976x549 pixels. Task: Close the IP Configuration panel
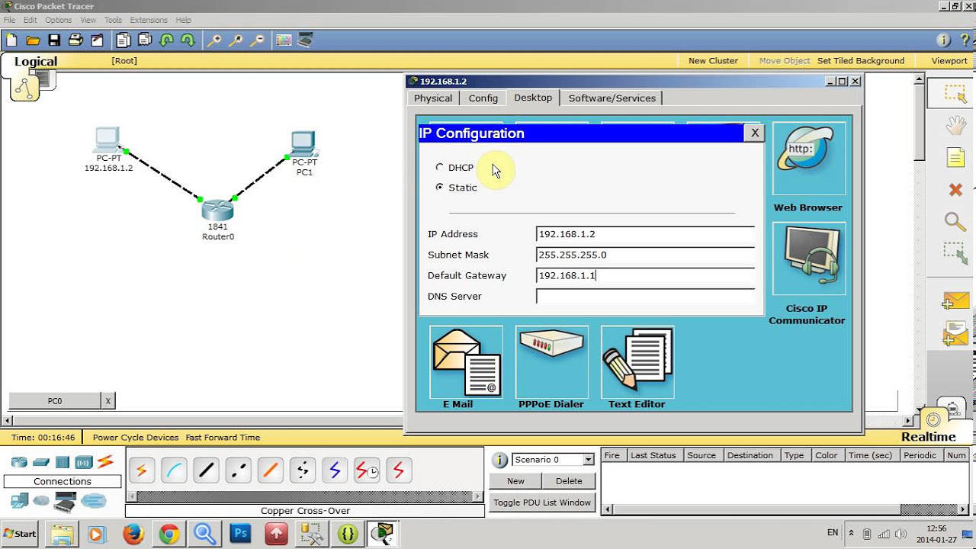[x=754, y=133]
